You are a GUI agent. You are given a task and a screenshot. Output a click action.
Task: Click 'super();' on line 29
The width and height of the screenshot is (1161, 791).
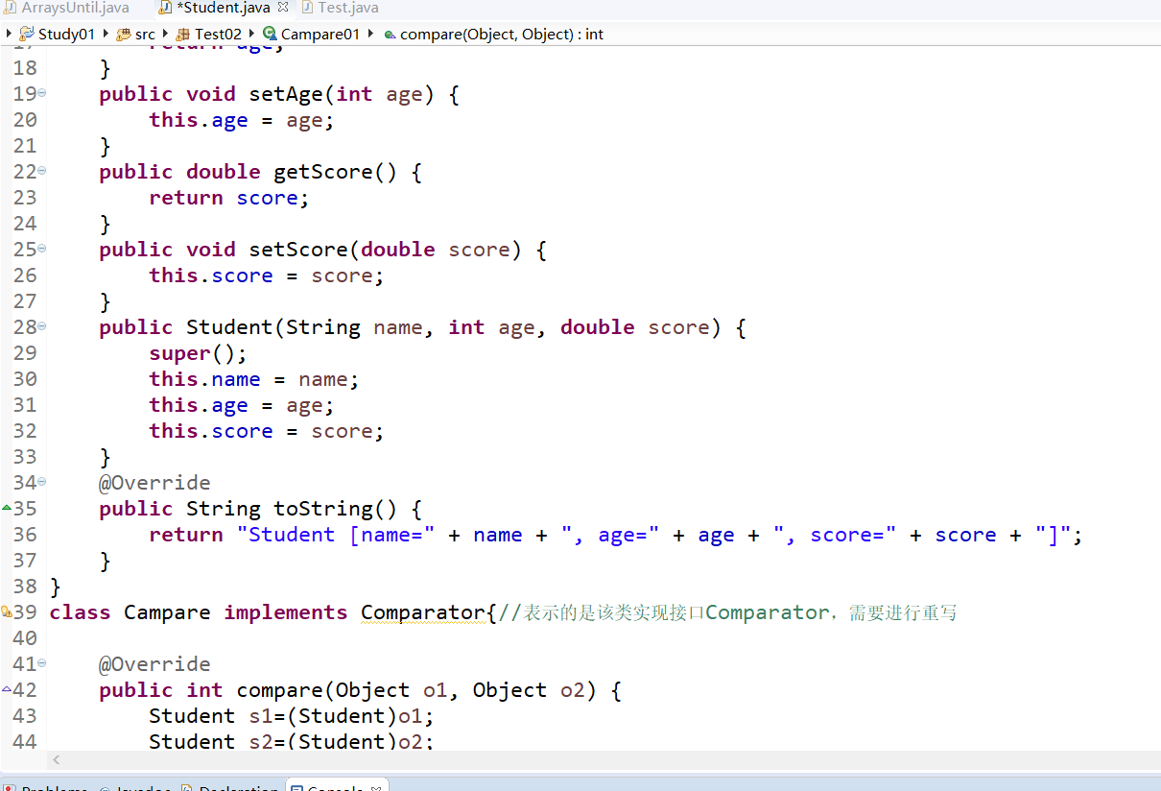coord(199,353)
